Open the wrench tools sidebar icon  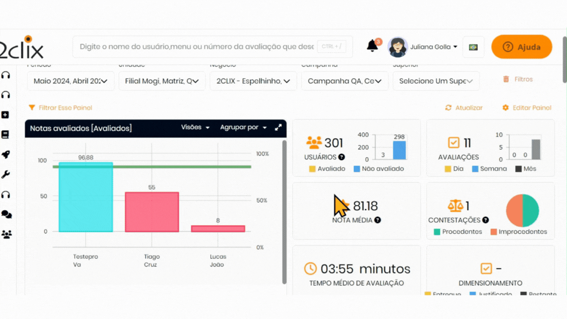pyautogui.click(x=6, y=175)
